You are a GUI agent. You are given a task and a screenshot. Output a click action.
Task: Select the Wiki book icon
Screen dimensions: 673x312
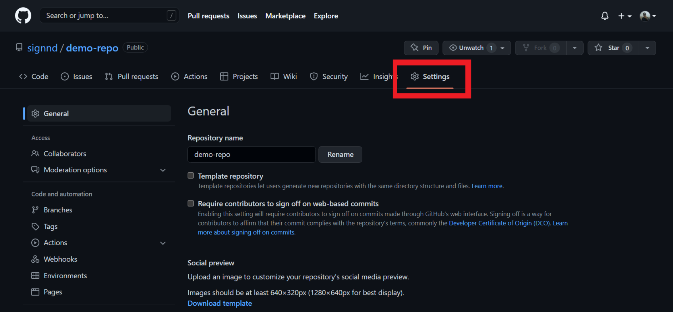point(274,76)
